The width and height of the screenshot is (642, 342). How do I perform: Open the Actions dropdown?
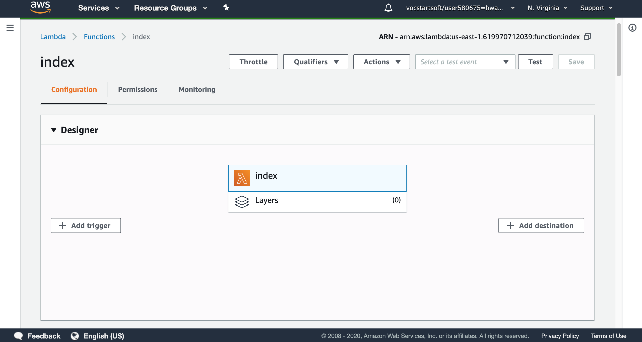(x=381, y=62)
